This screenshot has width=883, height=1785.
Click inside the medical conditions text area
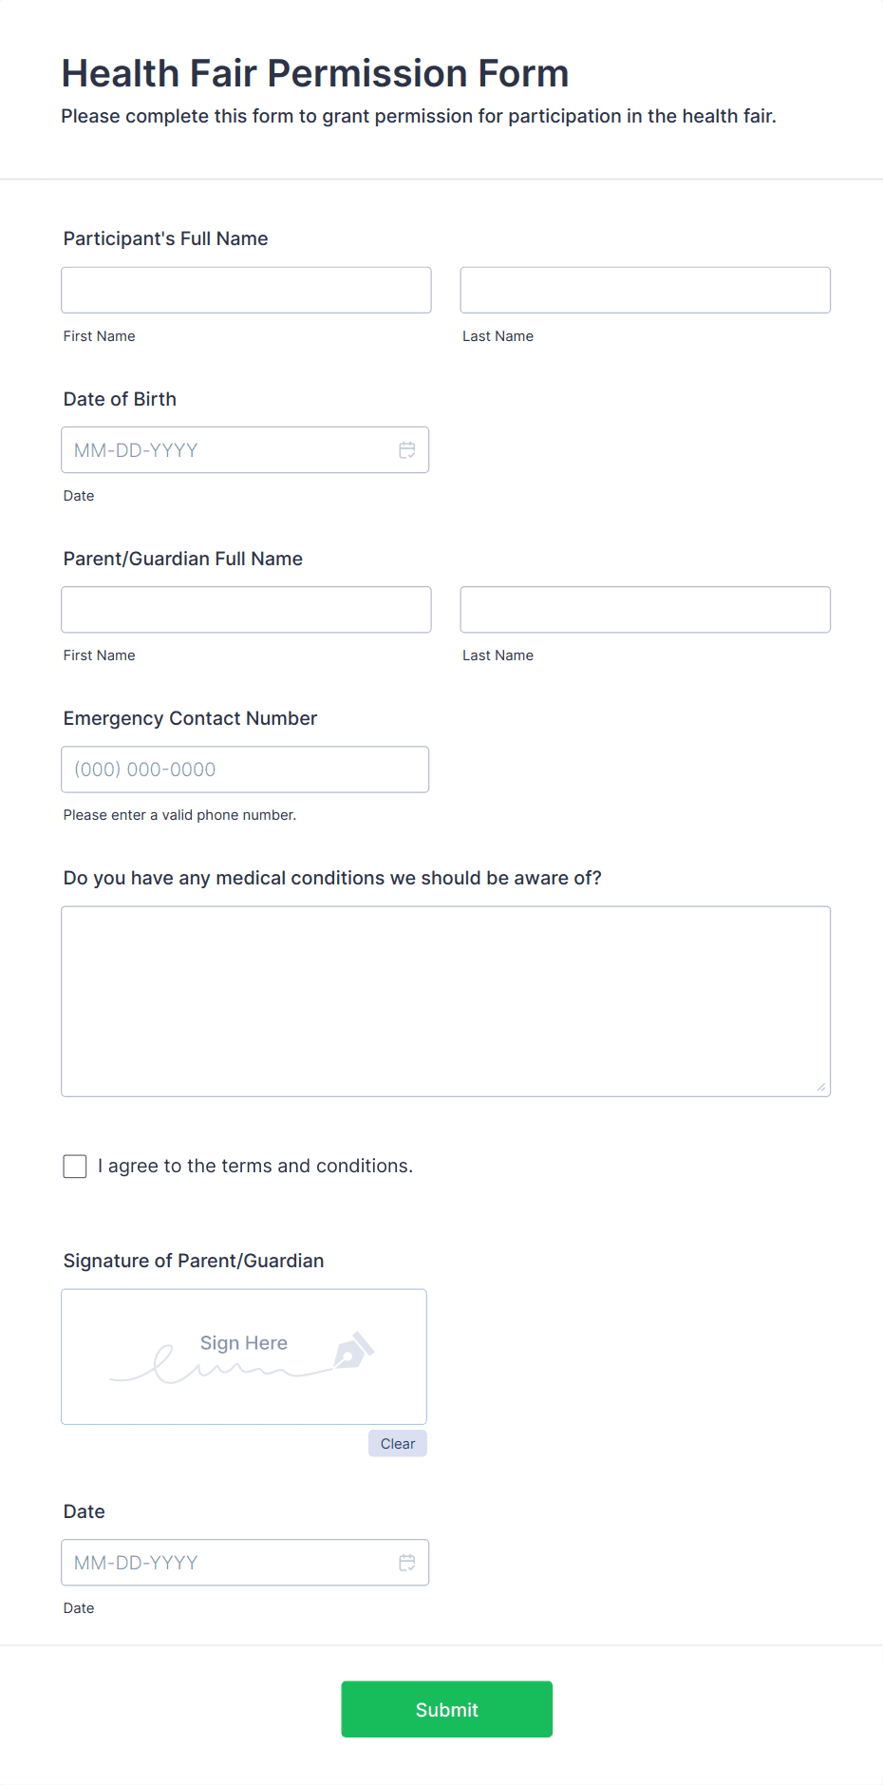pos(445,997)
